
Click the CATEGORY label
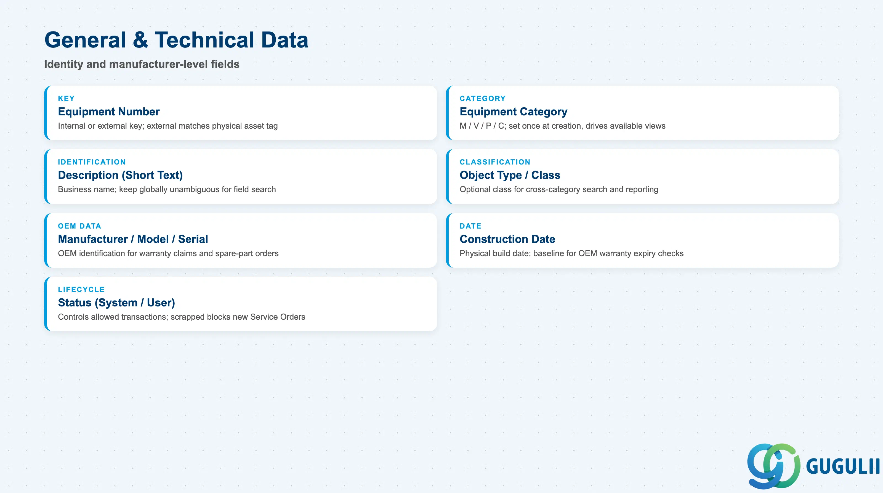point(483,98)
